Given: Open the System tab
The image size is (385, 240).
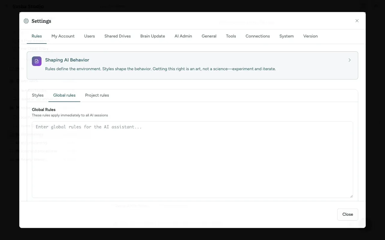Looking at the screenshot, I should (x=287, y=36).
